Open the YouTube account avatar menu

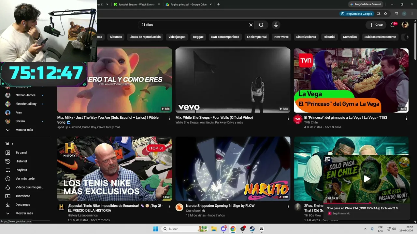pos(405,25)
